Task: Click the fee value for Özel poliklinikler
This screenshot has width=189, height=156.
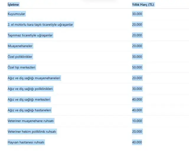Action: pyautogui.click(x=137, y=57)
